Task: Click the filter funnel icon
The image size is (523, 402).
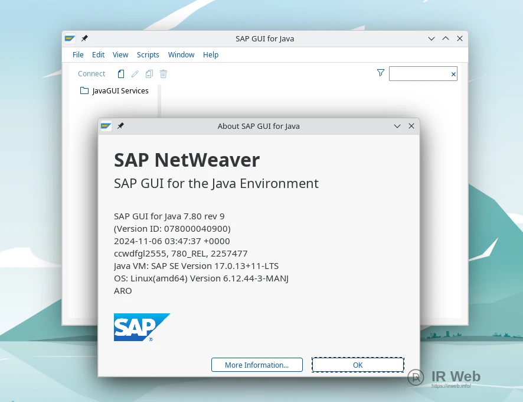Action: [x=381, y=73]
